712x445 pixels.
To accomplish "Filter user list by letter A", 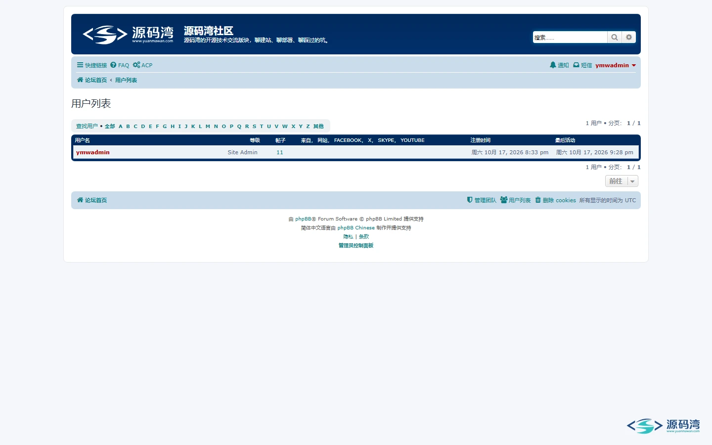I will [x=121, y=126].
